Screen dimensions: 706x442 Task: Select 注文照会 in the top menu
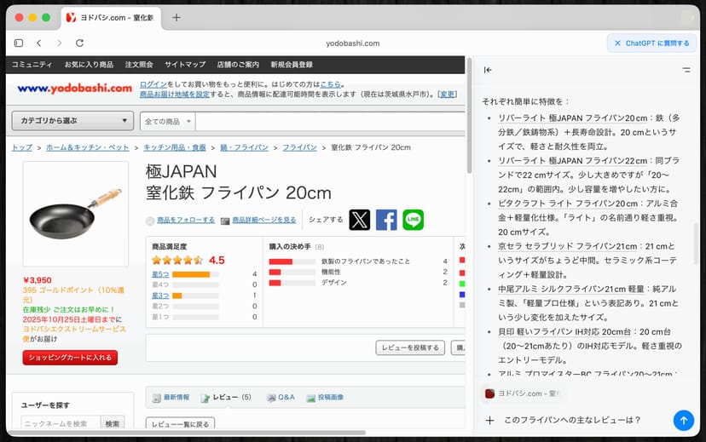139,65
